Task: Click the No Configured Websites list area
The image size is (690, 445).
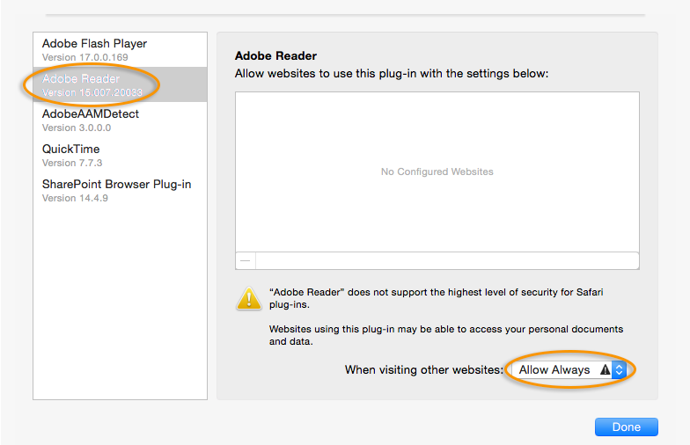Action: click(437, 172)
